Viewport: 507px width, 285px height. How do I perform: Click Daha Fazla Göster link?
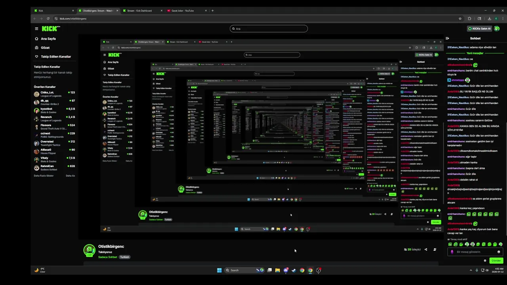[44, 176]
